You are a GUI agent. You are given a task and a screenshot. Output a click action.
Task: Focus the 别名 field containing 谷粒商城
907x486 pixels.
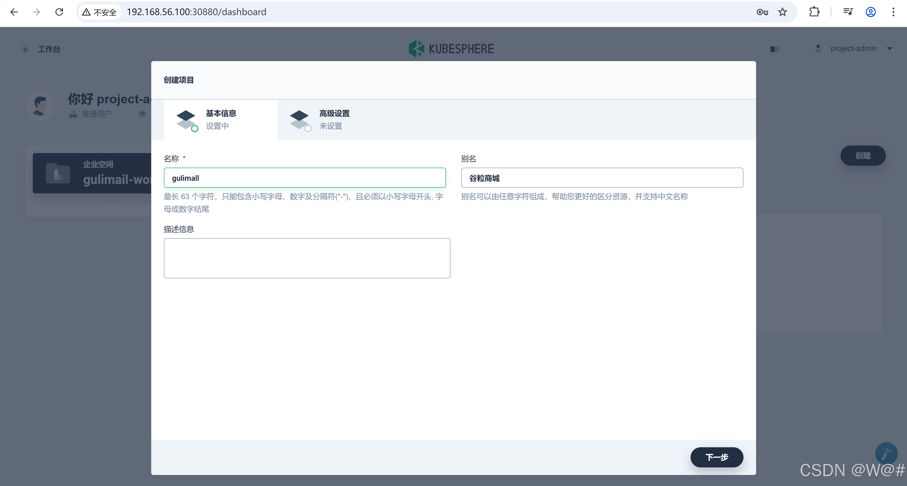602,178
